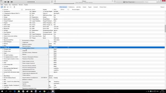Screen dimensions: 166x93
Task: Choose Показать в iTunes Store
Action: (34, 59)
